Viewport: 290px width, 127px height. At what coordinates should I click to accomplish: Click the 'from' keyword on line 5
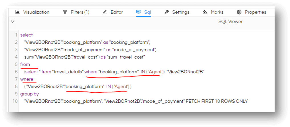25,64
